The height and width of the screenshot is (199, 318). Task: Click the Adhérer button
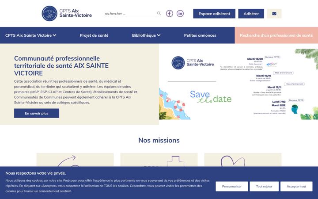click(251, 14)
